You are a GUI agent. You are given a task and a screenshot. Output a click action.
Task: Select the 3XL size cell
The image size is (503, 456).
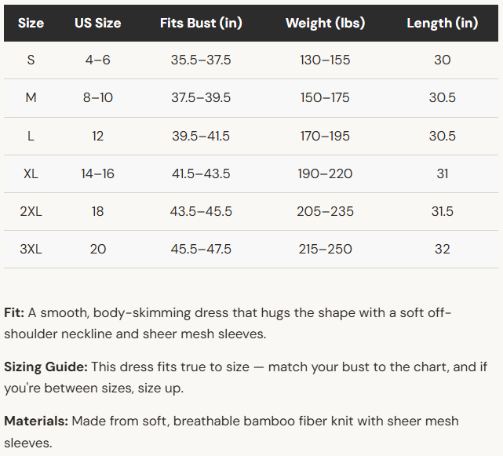tap(31, 250)
